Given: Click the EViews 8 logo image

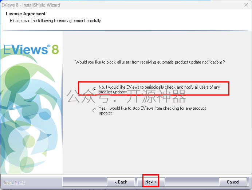Looking at the screenshot, I should [31, 49].
